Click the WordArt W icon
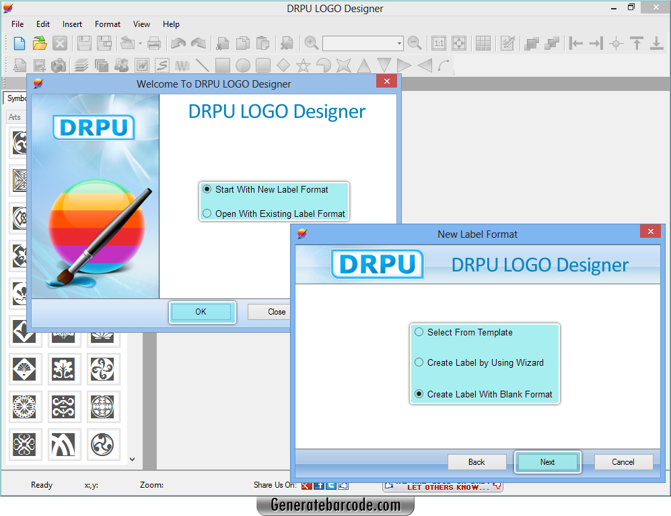 (141, 65)
